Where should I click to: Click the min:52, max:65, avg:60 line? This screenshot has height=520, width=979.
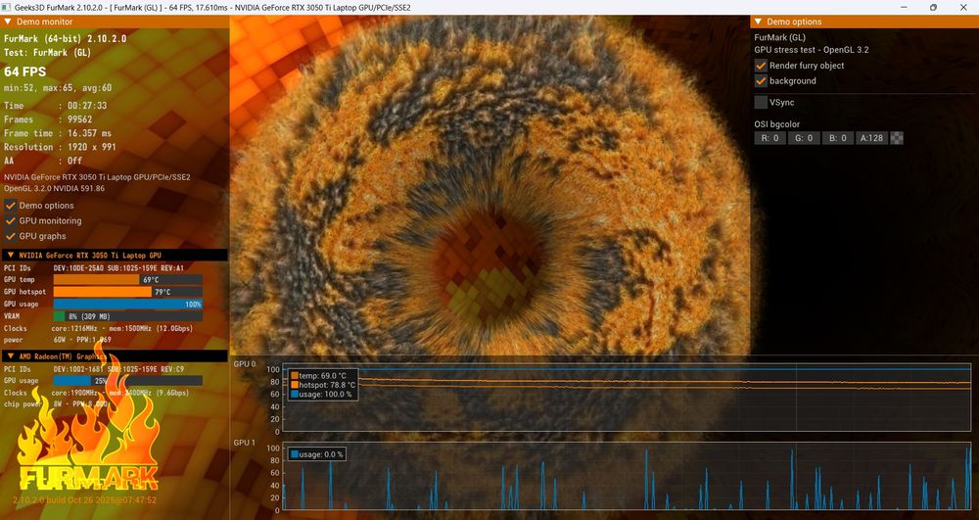click(x=58, y=89)
